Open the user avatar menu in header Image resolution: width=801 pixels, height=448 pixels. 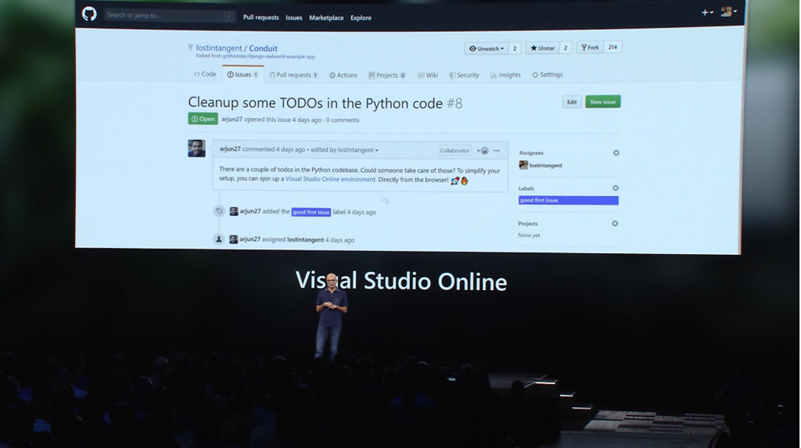click(729, 12)
